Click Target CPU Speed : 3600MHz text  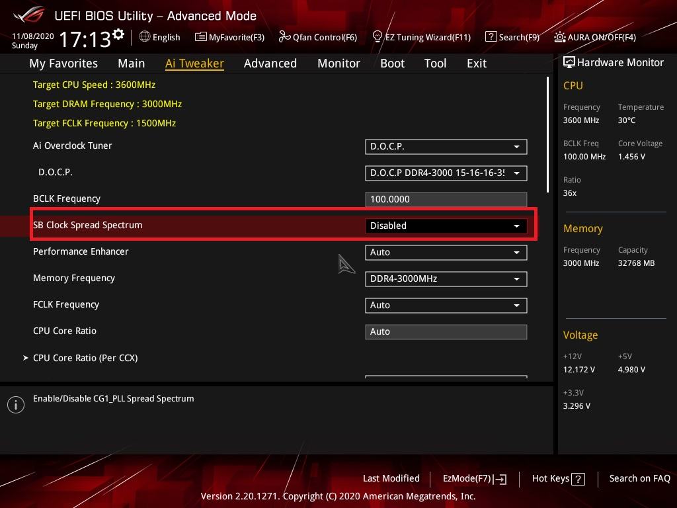94,85
